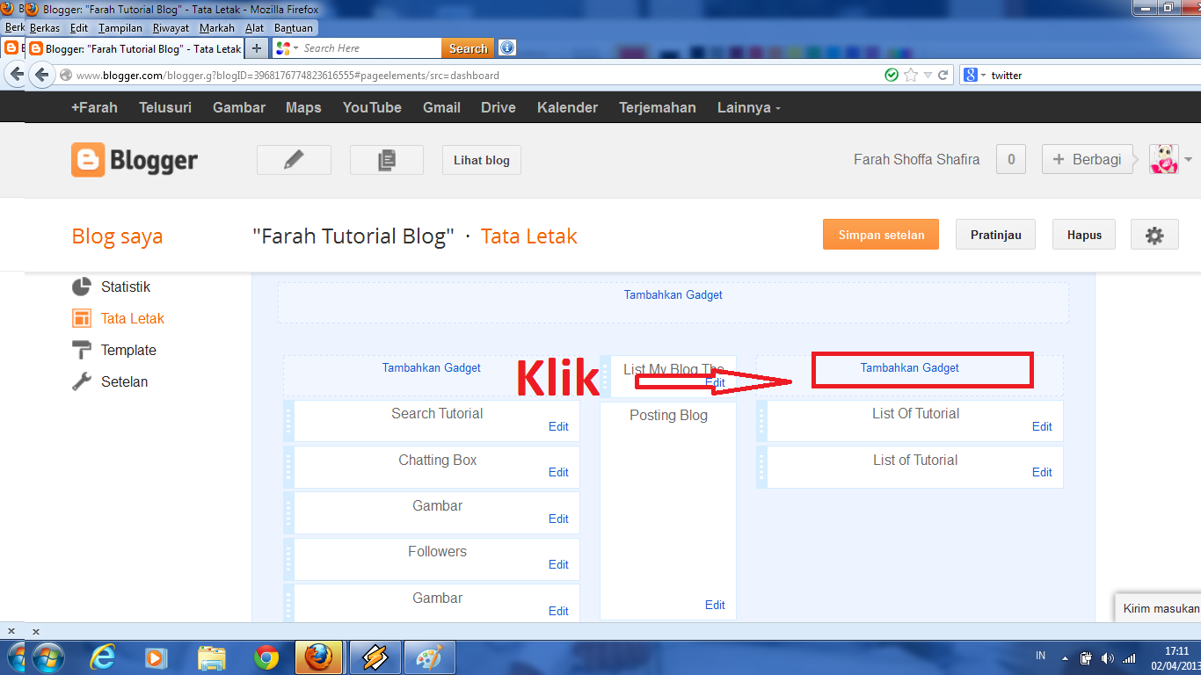Click Kirim masukan feedback button
This screenshot has width=1201, height=675.
[x=1161, y=608]
